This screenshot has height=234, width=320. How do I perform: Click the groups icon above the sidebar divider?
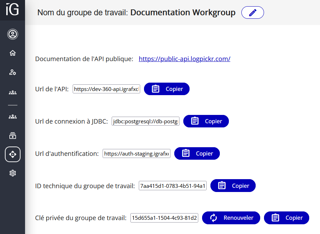13,92
